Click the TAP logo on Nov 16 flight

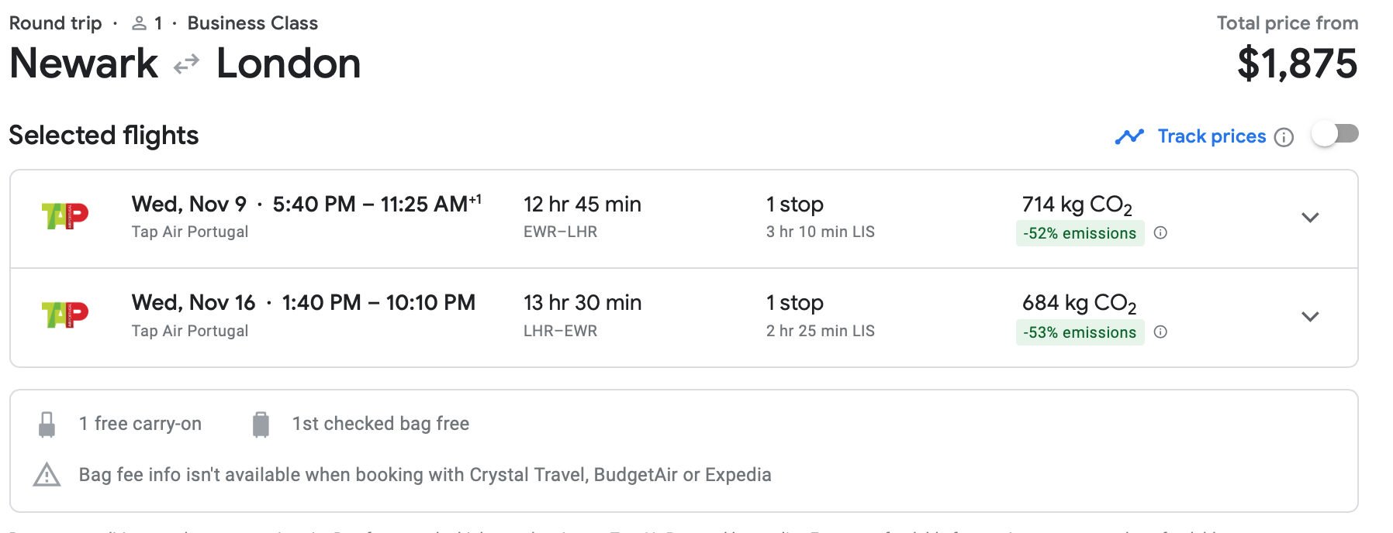[x=65, y=315]
